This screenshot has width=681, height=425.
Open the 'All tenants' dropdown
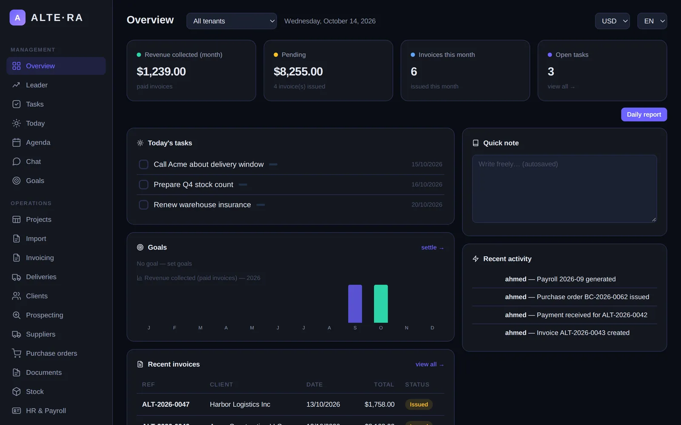tap(232, 21)
